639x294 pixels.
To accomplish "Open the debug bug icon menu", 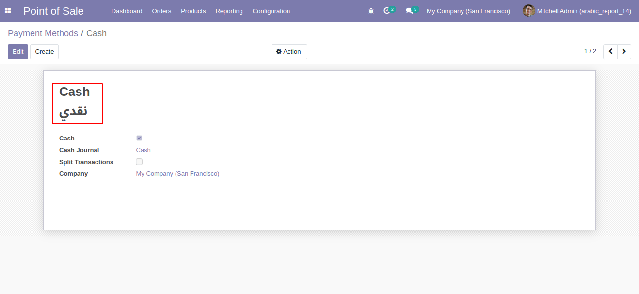I will (x=371, y=11).
